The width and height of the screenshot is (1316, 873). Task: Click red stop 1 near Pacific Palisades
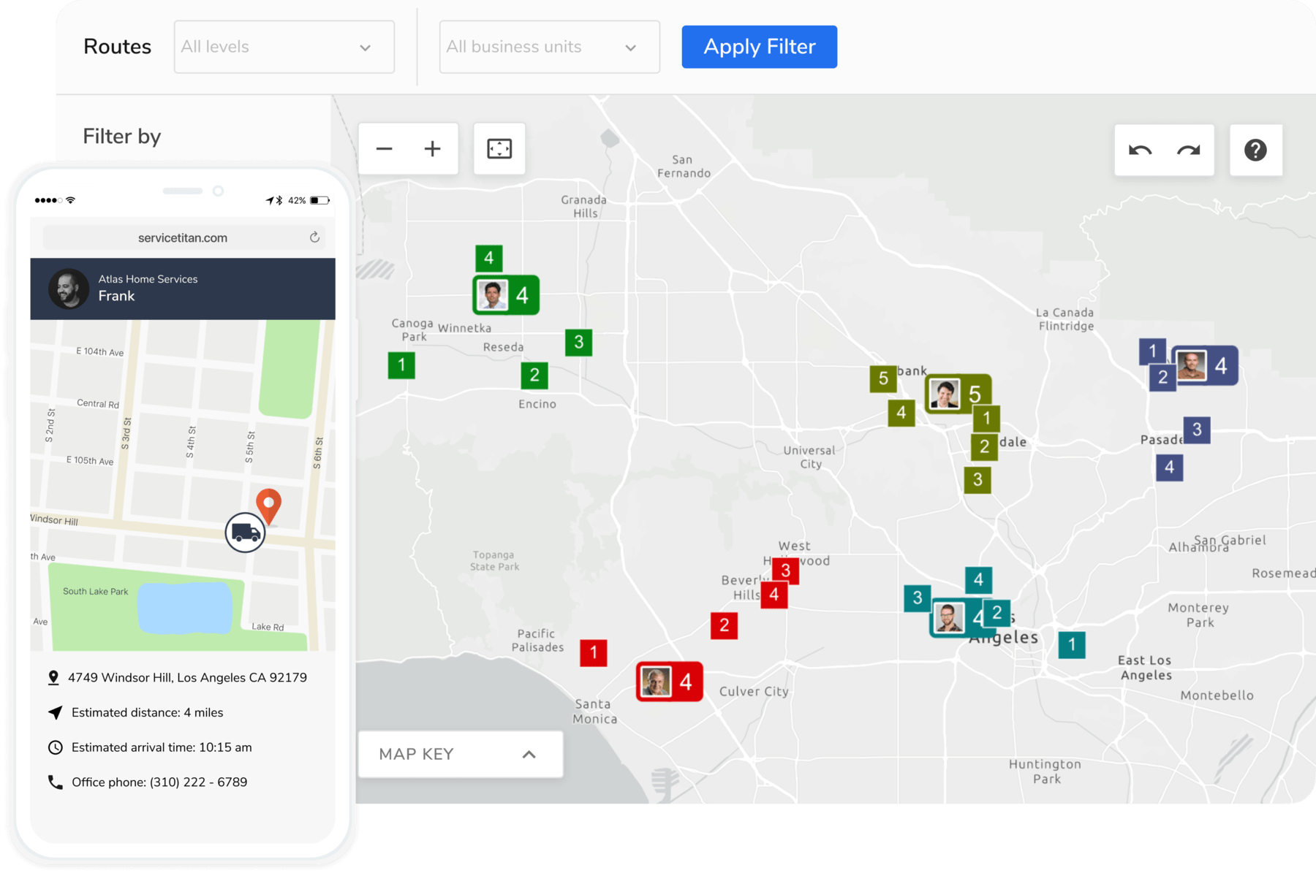(594, 652)
